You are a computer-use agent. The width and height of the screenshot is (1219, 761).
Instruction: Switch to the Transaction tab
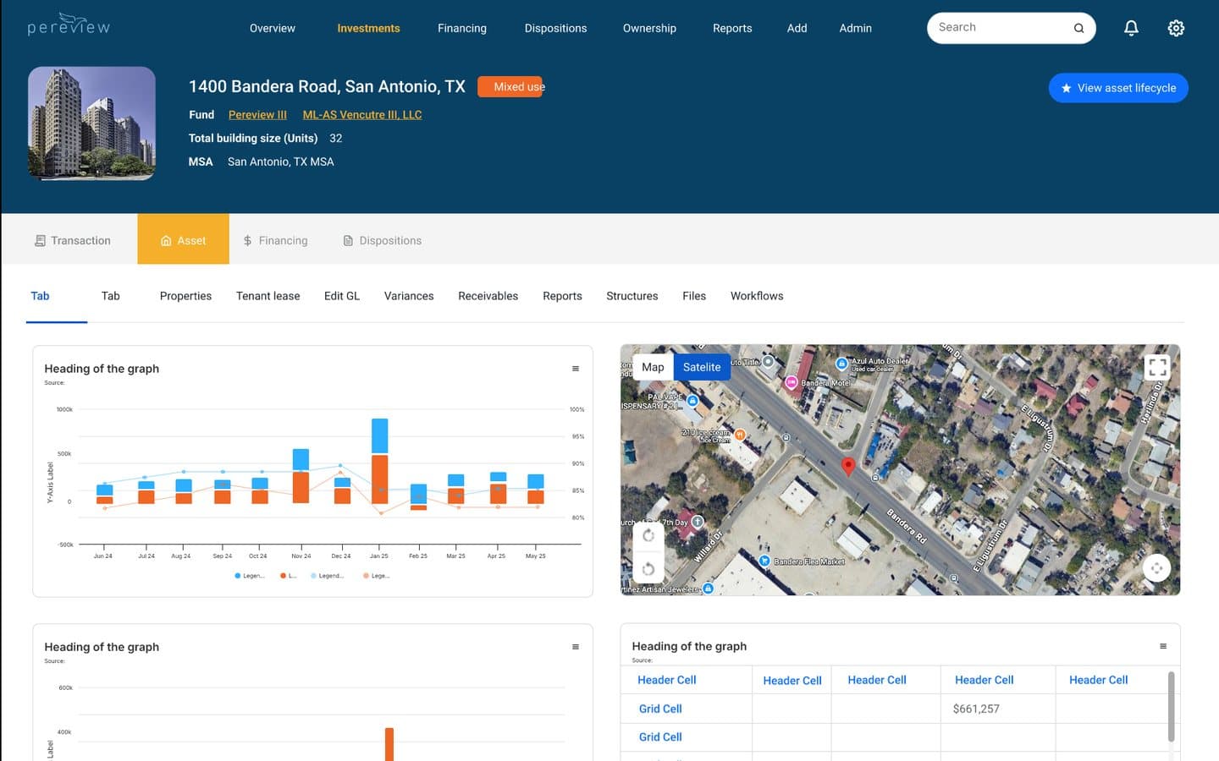tap(73, 240)
